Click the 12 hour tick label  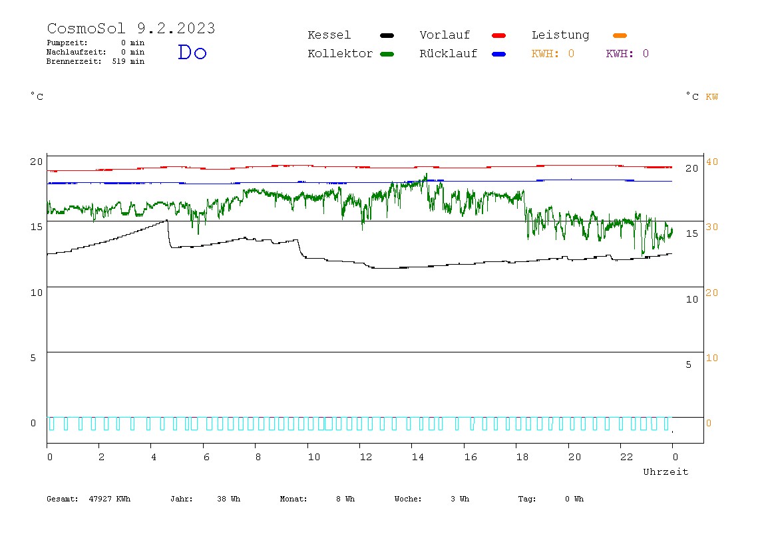(365, 458)
